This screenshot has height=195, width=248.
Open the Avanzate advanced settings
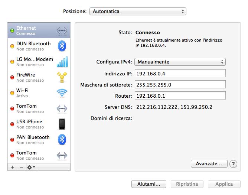pos(209,163)
